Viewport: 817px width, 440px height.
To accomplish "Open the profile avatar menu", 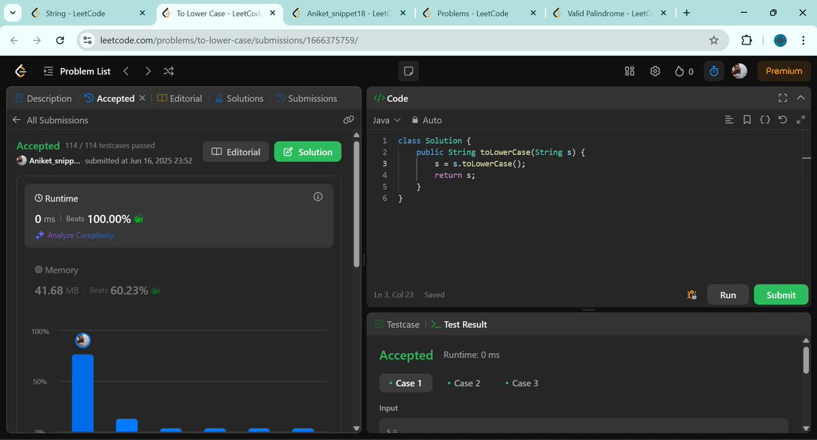I will click(x=739, y=71).
